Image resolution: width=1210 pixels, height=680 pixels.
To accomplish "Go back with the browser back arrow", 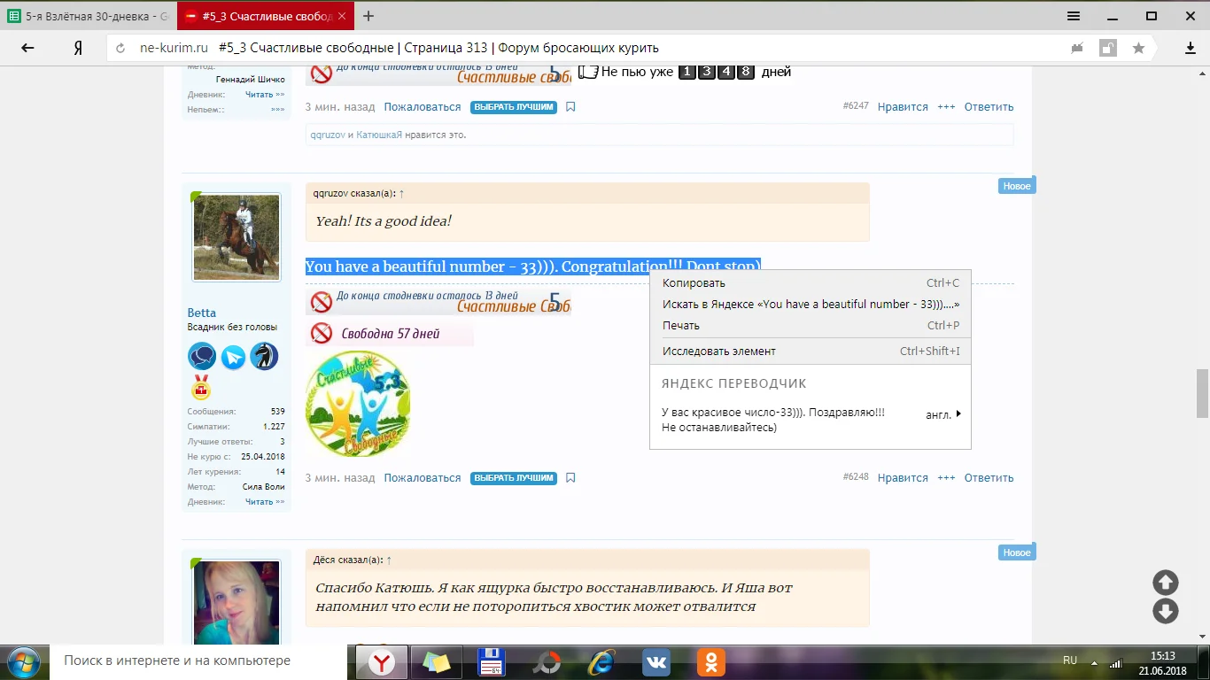I will (x=27, y=48).
